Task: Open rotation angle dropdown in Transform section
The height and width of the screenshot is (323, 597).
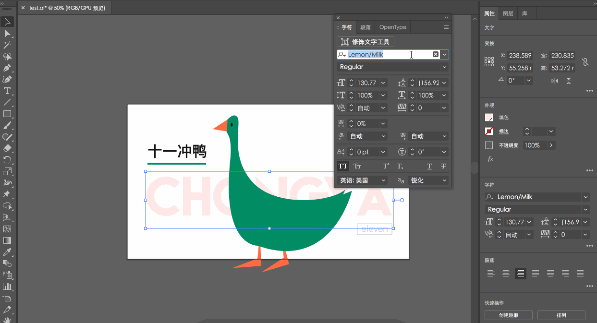Action: [529, 80]
